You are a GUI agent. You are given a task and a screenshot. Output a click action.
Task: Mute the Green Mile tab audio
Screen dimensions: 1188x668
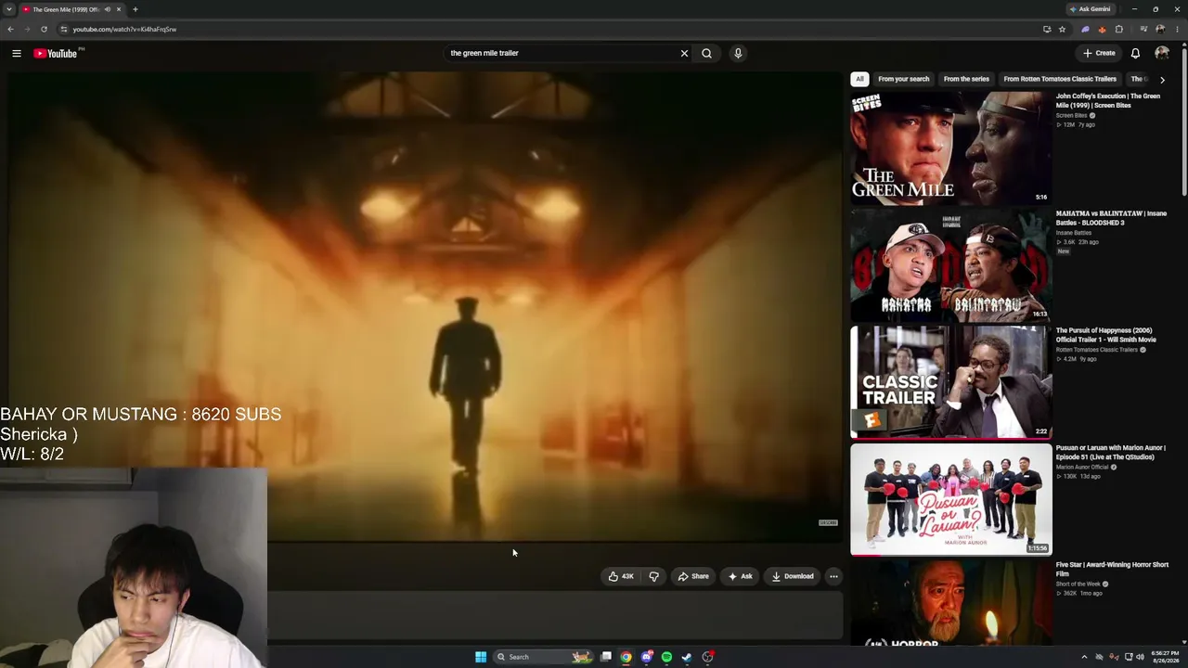[107, 9]
